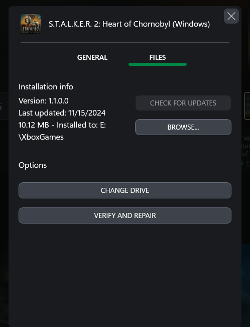Click the CHECK FOR UPDATES button
Screen dimensions: 250x327
[183, 103]
